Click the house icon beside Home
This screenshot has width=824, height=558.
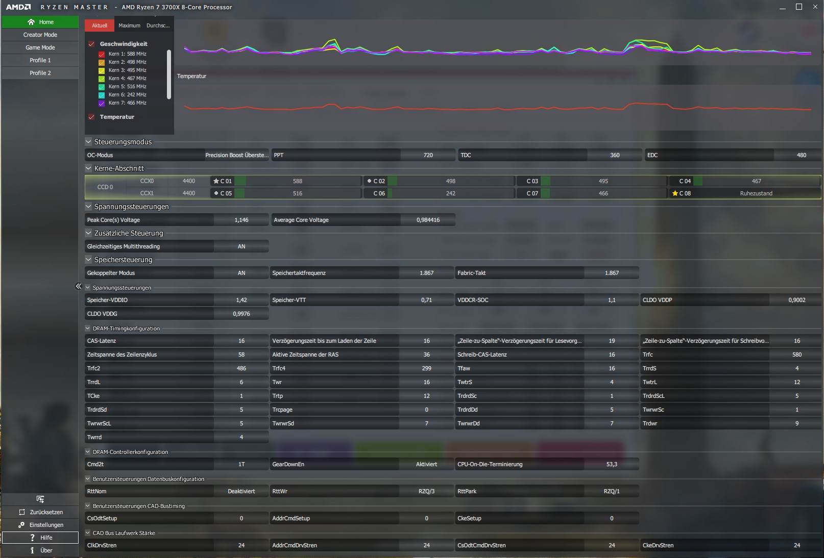(31, 22)
